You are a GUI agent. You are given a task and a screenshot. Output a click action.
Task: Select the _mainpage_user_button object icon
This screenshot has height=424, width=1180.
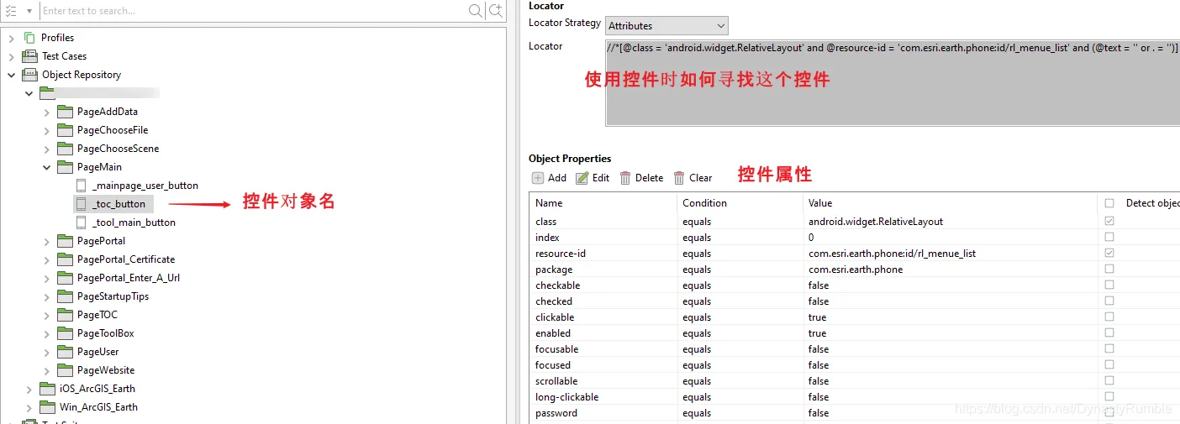coord(82,186)
